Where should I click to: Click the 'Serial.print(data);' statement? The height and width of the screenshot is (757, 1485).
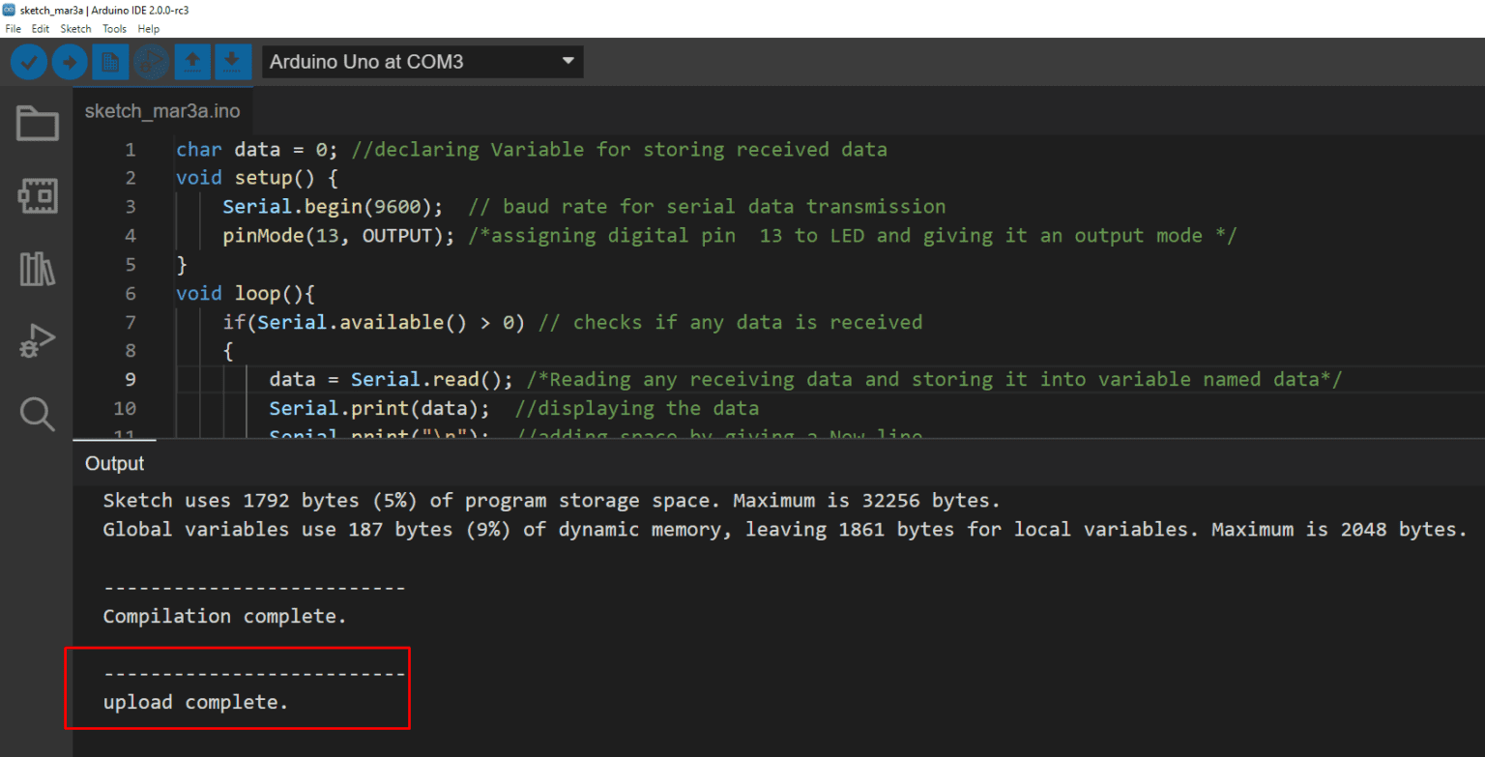point(380,409)
